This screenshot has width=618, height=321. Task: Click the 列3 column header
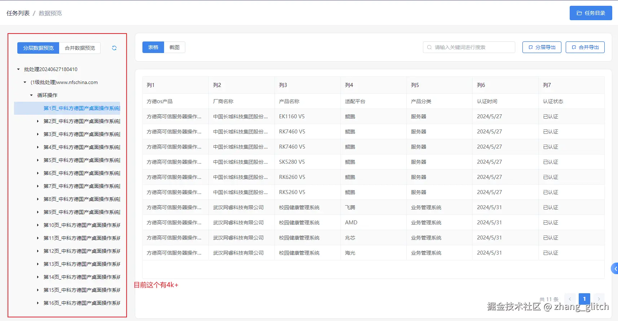[308, 85]
